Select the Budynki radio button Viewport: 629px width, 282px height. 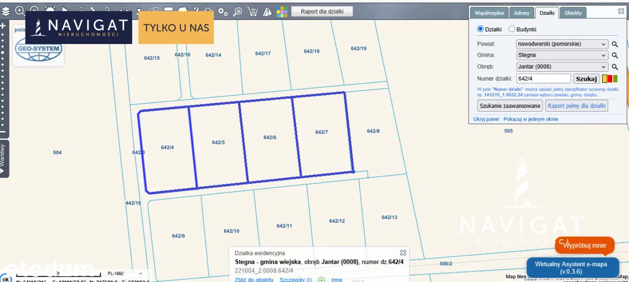[x=512, y=29]
